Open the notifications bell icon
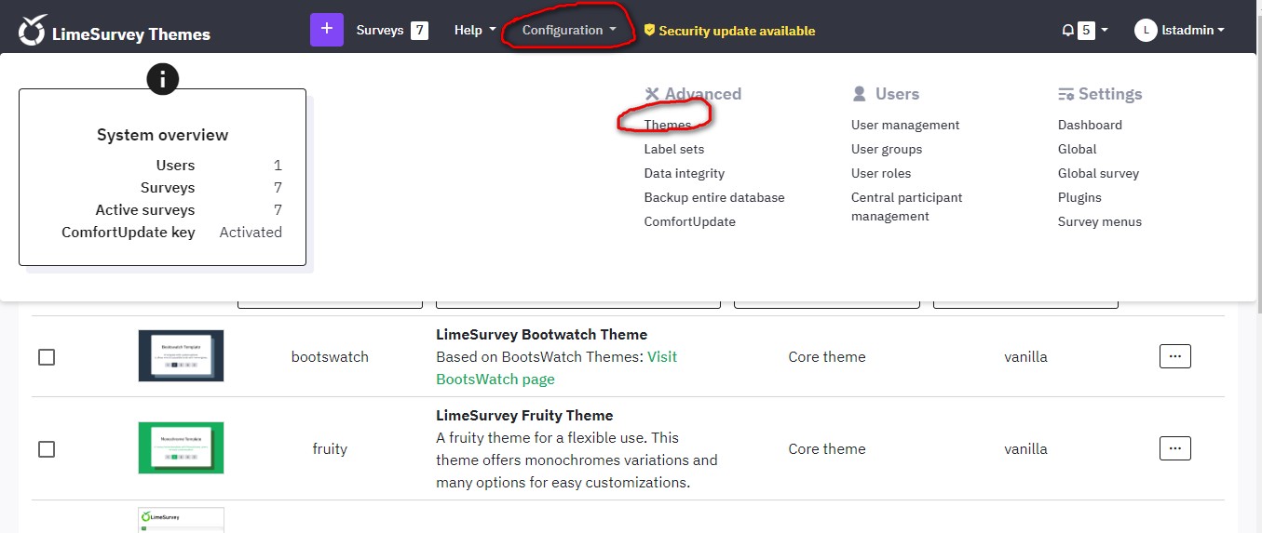Viewport: 1262px width, 533px height. click(1067, 30)
